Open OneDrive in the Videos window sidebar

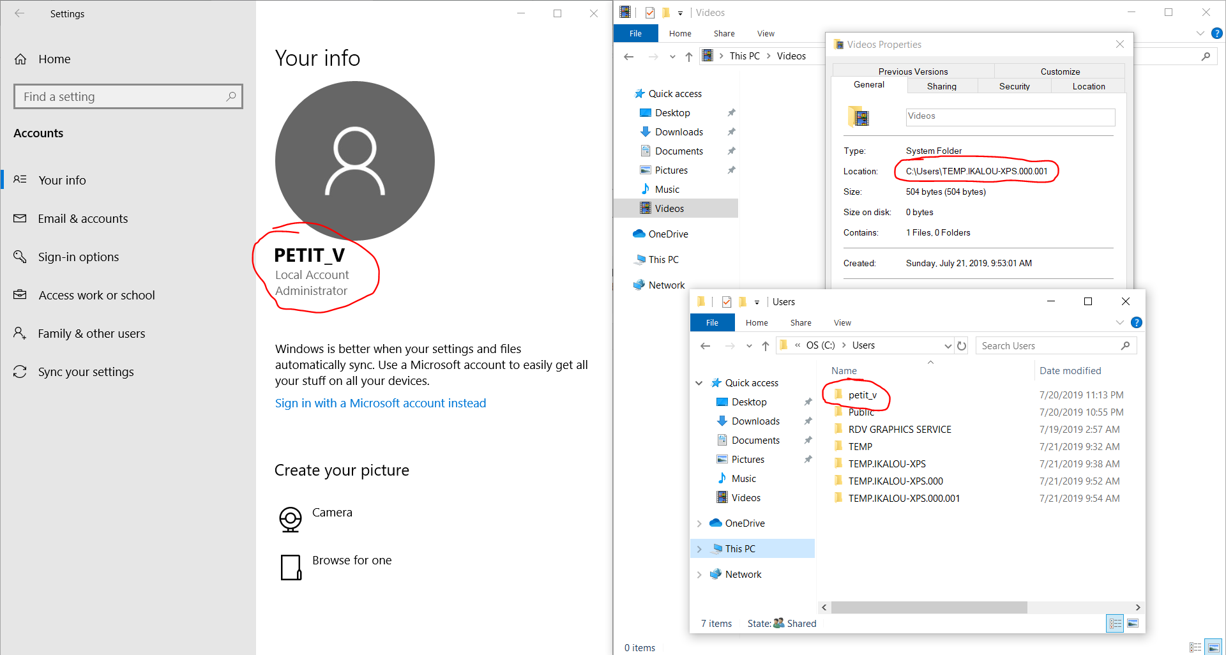[668, 234]
